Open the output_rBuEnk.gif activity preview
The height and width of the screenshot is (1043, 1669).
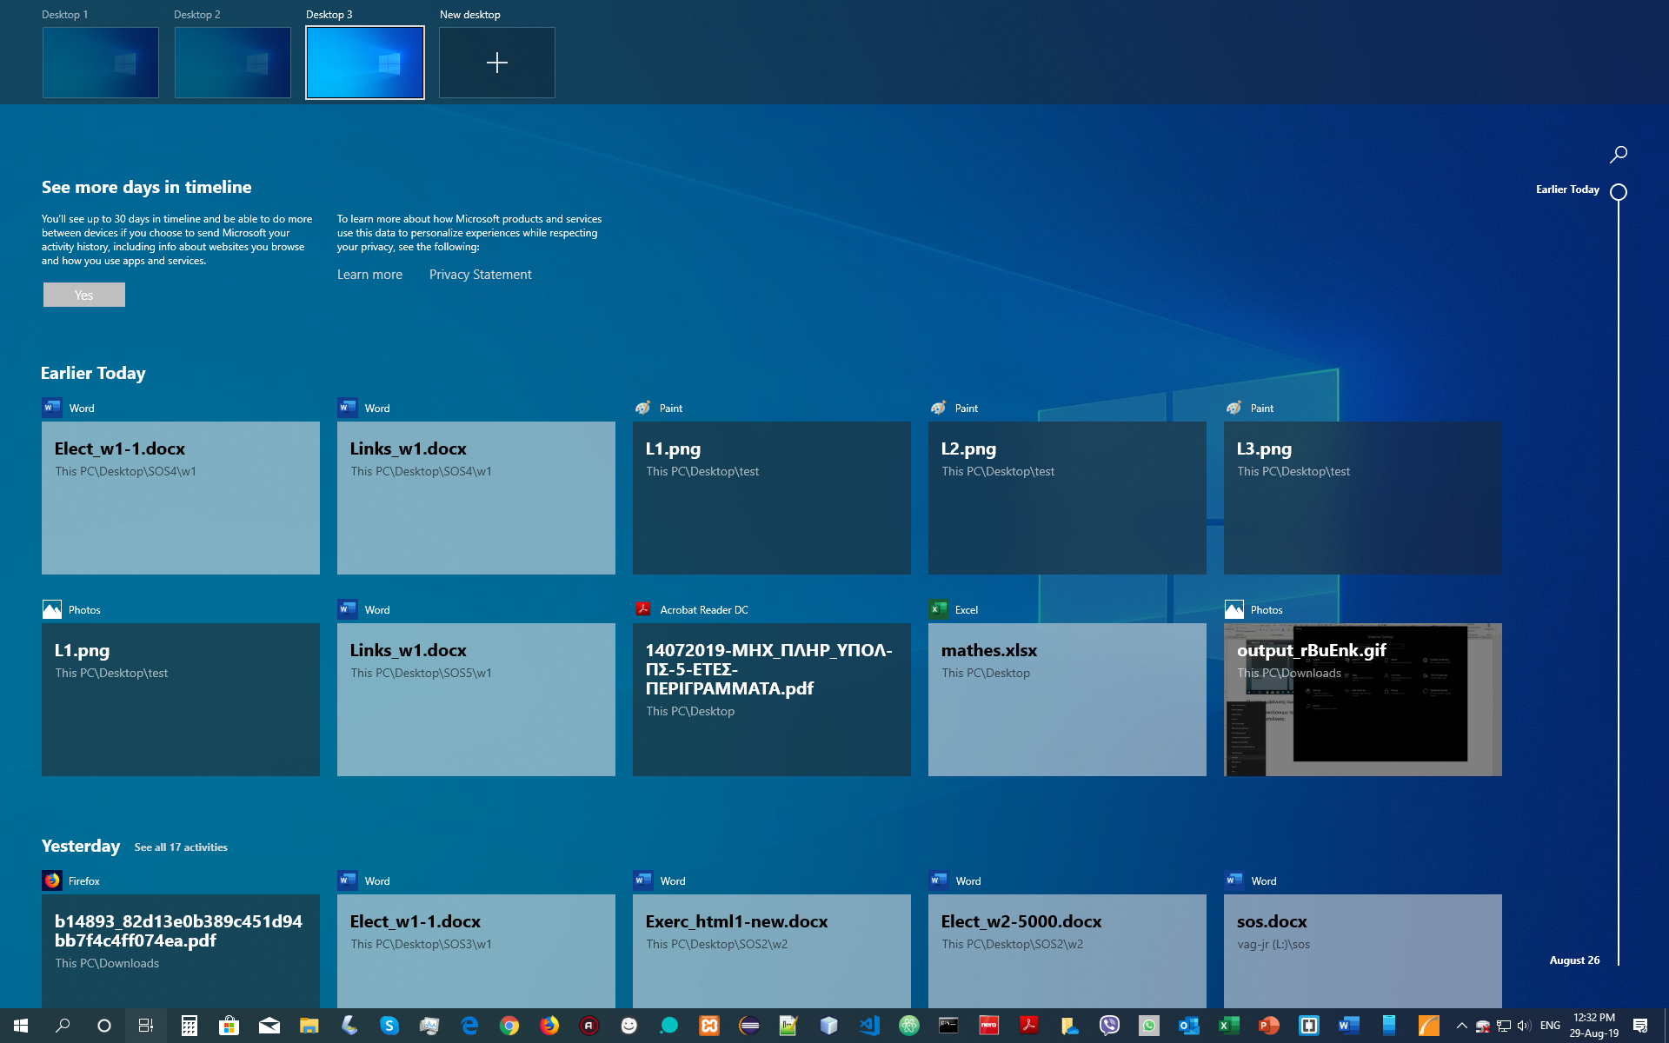point(1362,700)
